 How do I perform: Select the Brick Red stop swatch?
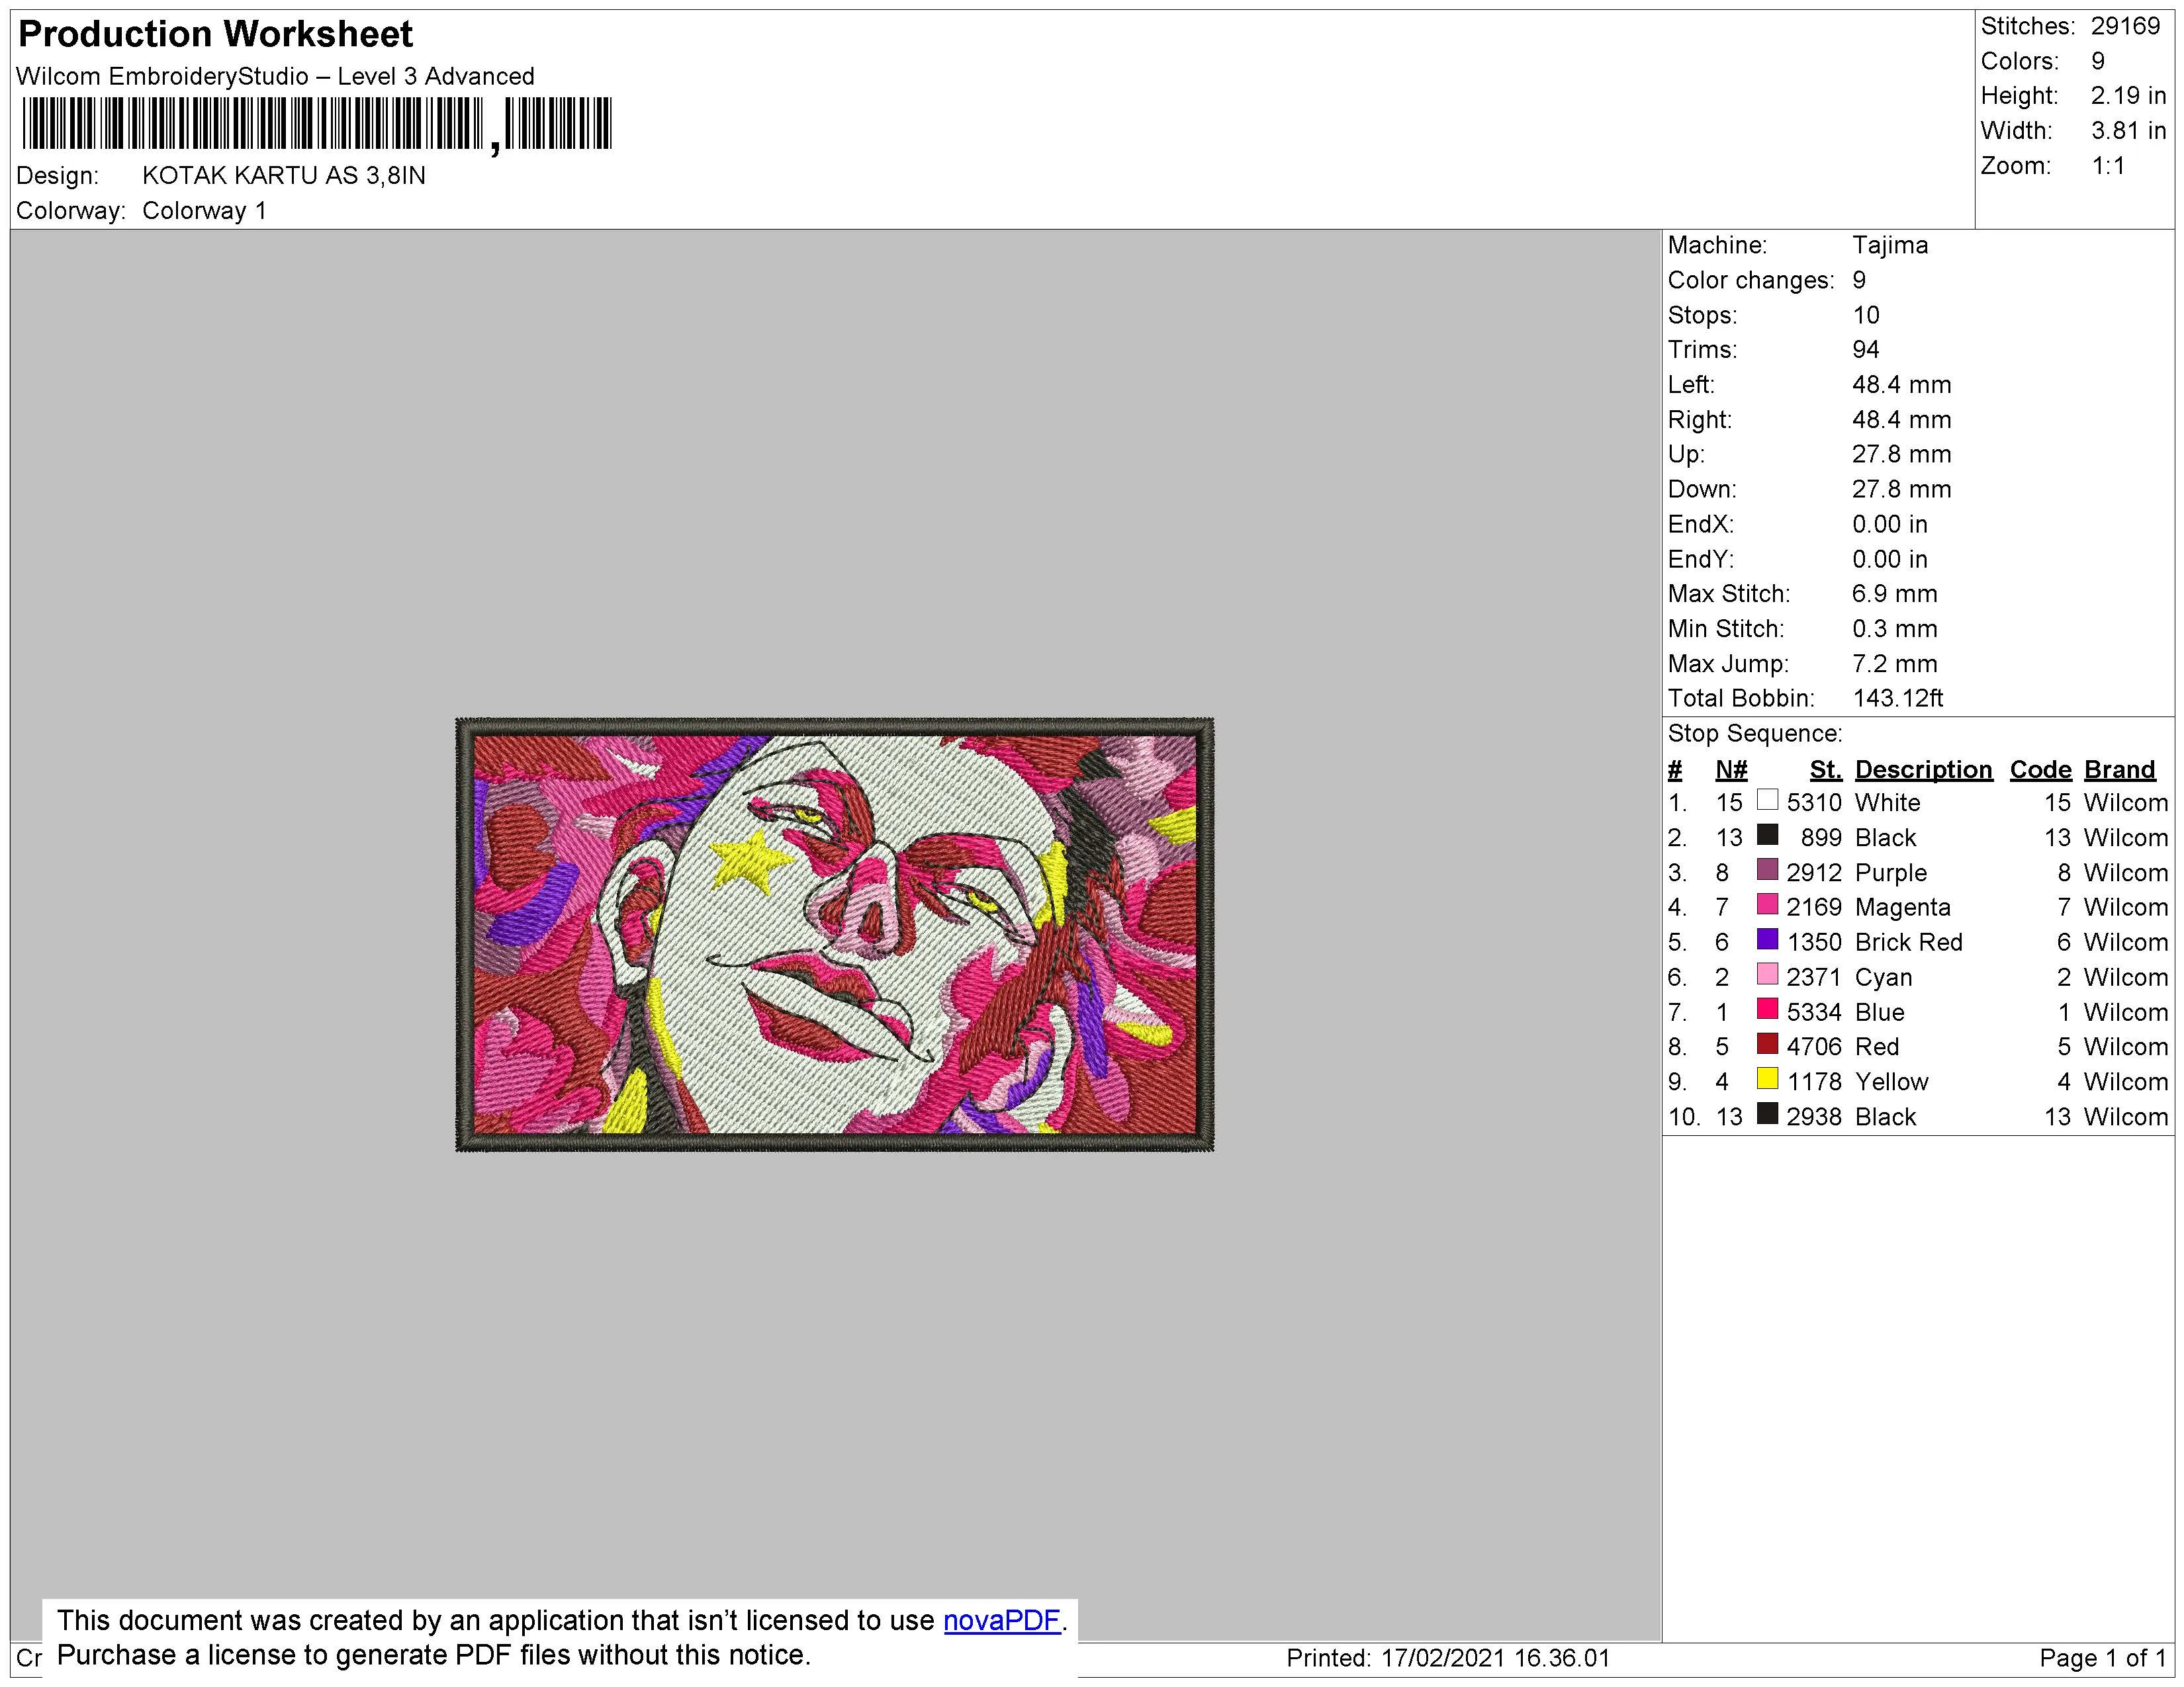pyautogui.click(x=1767, y=939)
